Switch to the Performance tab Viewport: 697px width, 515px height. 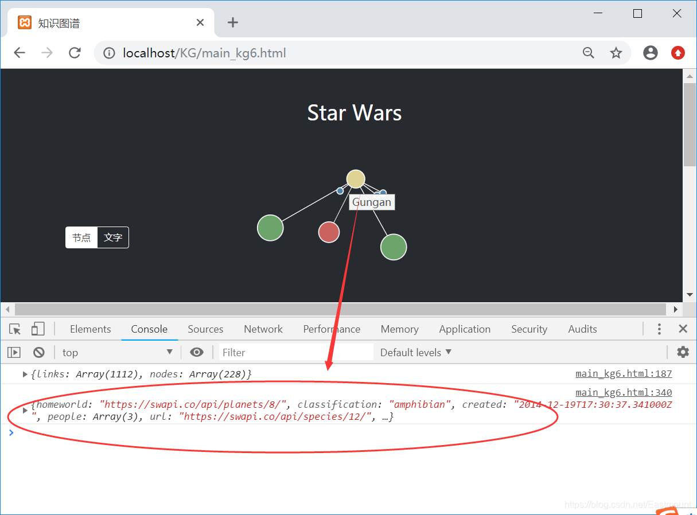click(x=332, y=329)
